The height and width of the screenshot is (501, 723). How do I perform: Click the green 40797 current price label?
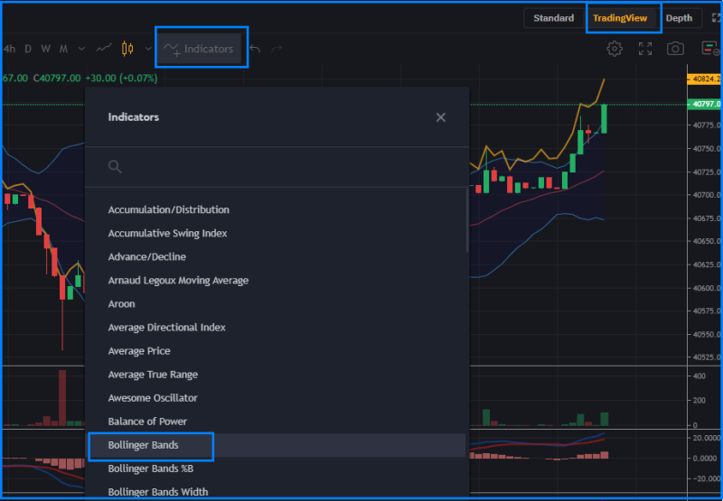pyautogui.click(x=705, y=105)
